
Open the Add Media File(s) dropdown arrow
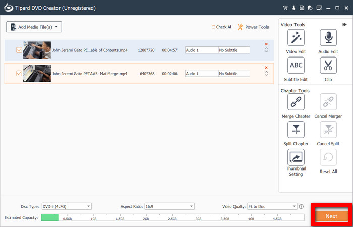[x=56, y=27]
